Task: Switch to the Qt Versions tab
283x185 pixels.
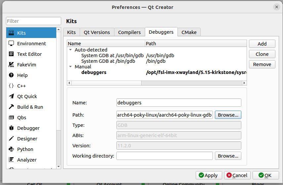Action: click(97, 32)
